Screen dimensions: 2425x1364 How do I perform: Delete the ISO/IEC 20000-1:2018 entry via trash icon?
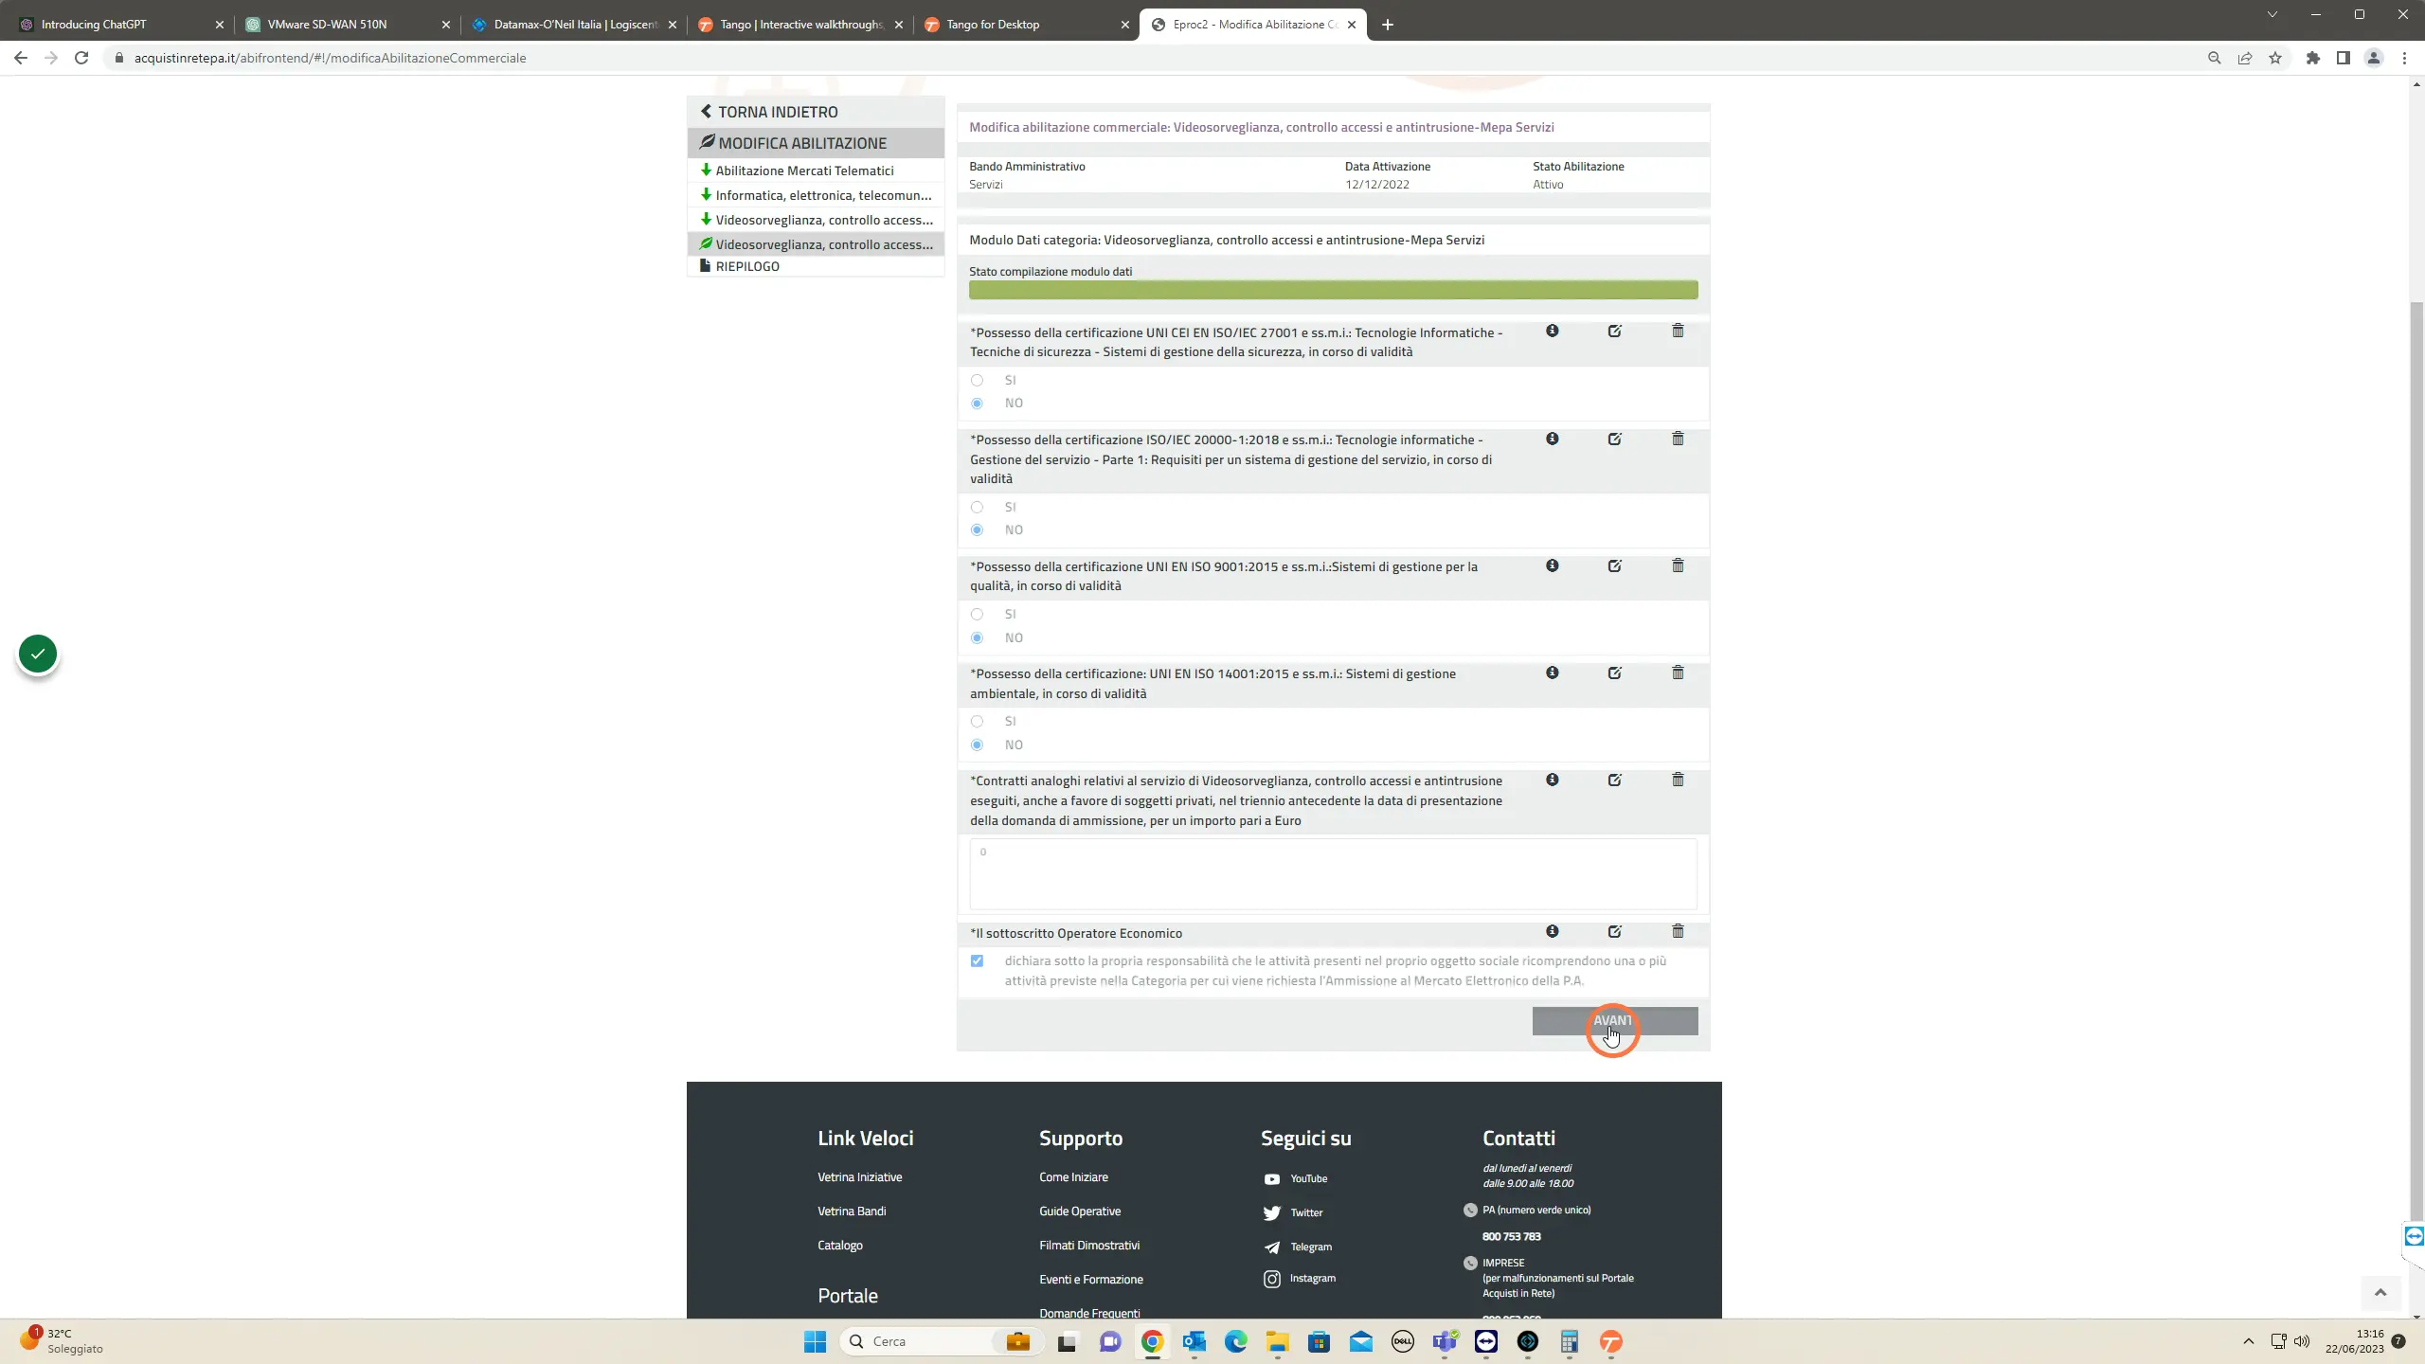[1678, 439]
